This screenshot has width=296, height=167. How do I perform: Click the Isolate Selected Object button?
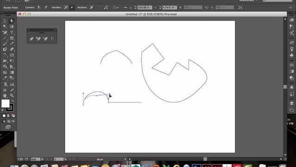pos(240,7)
